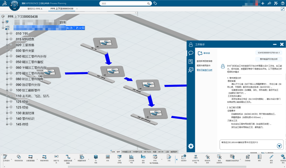This screenshot has width=286, height=168.
Task: Click the 关系 tool icon
Action: (108, 157)
